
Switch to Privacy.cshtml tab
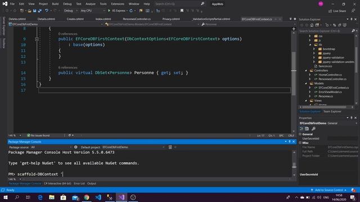click(x=171, y=19)
